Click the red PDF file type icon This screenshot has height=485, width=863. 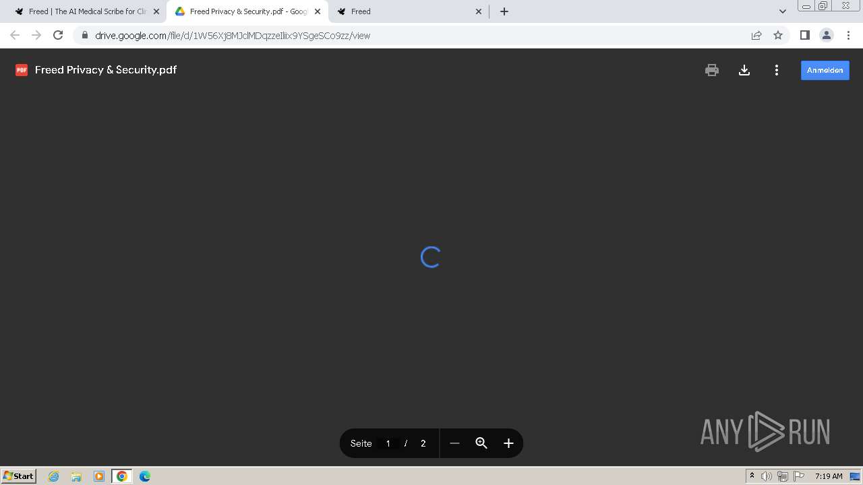(22, 70)
